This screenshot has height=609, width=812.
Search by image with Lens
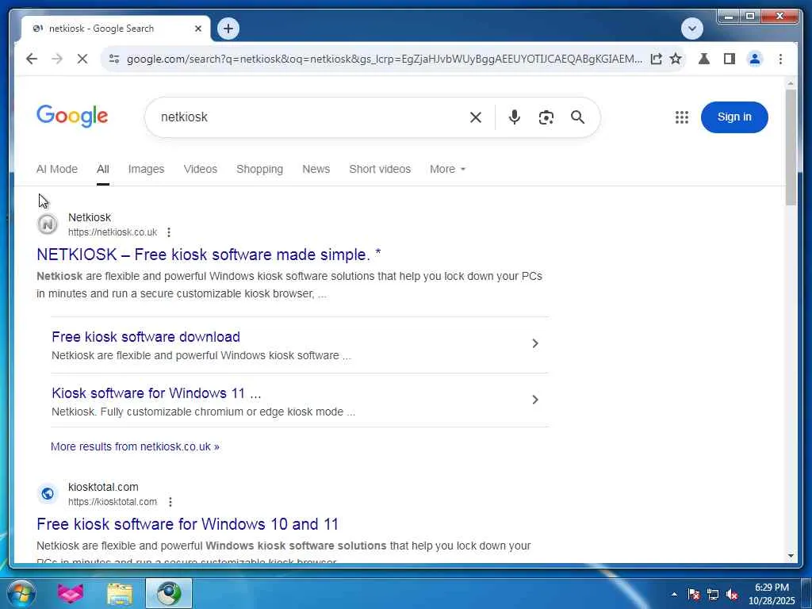546,117
